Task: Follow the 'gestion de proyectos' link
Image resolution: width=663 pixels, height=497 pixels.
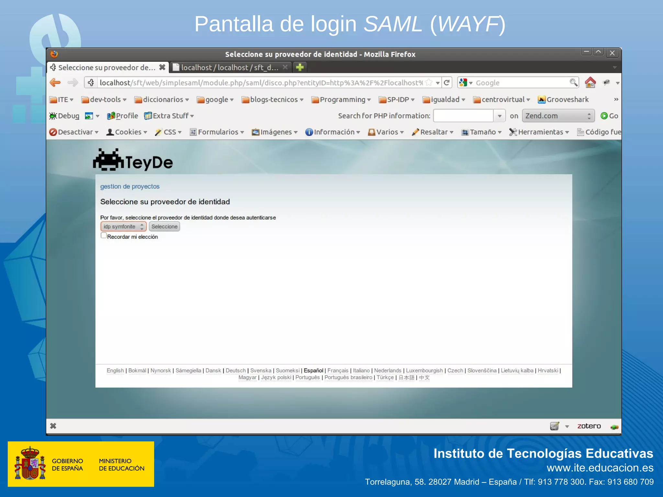Action: coord(130,186)
